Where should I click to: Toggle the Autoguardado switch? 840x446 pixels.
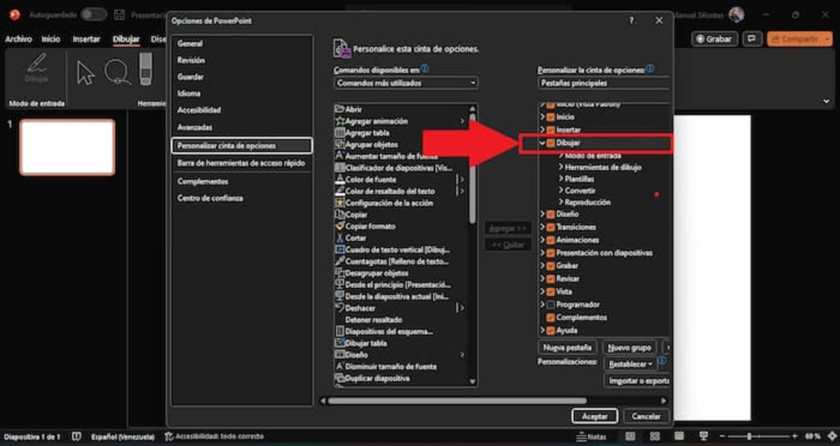click(94, 15)
